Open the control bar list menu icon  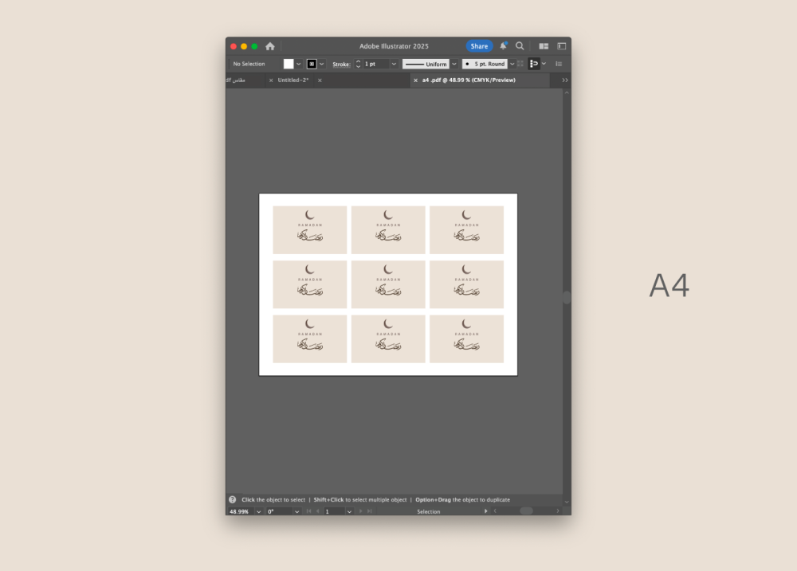559,64
